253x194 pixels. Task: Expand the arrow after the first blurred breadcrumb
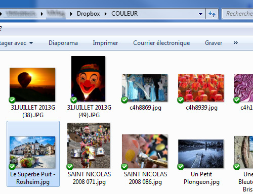[x=42, y=14]
